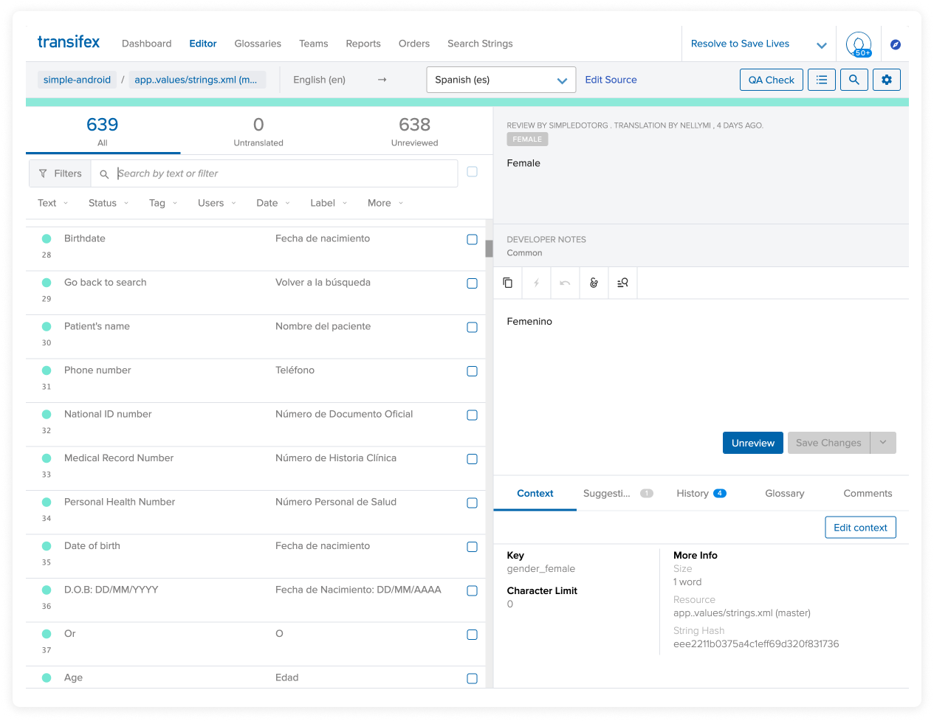Open the Save Changes arrow dropdown
This screenshot has width=934, height=721.
tap(883, 443)
